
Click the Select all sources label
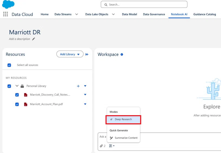[28, 65]
